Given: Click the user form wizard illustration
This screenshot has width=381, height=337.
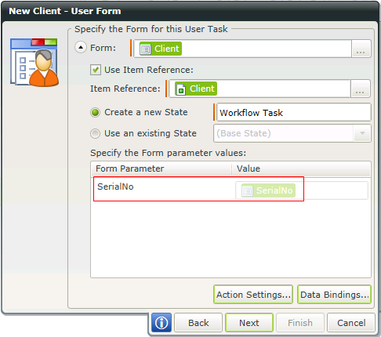Looking at the screenshot, I should point(34,63).
